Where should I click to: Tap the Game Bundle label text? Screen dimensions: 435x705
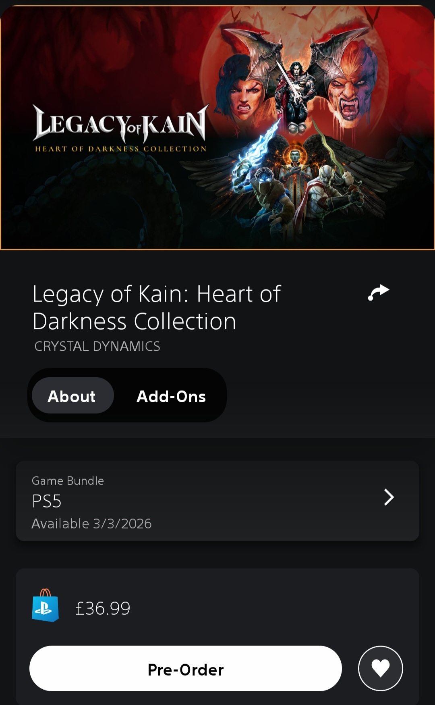pyautogui.click(x=68, y=481)
